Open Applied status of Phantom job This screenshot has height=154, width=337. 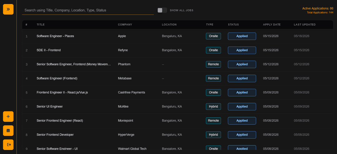click(x=242, y=64)
